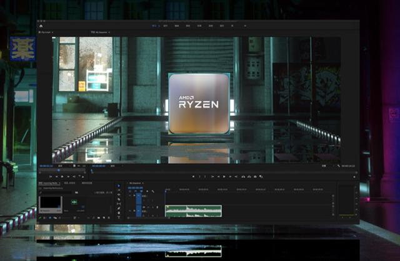
Task: Click the Home icon in top bar
Action: pyautogui.click(x=41, y=26)
